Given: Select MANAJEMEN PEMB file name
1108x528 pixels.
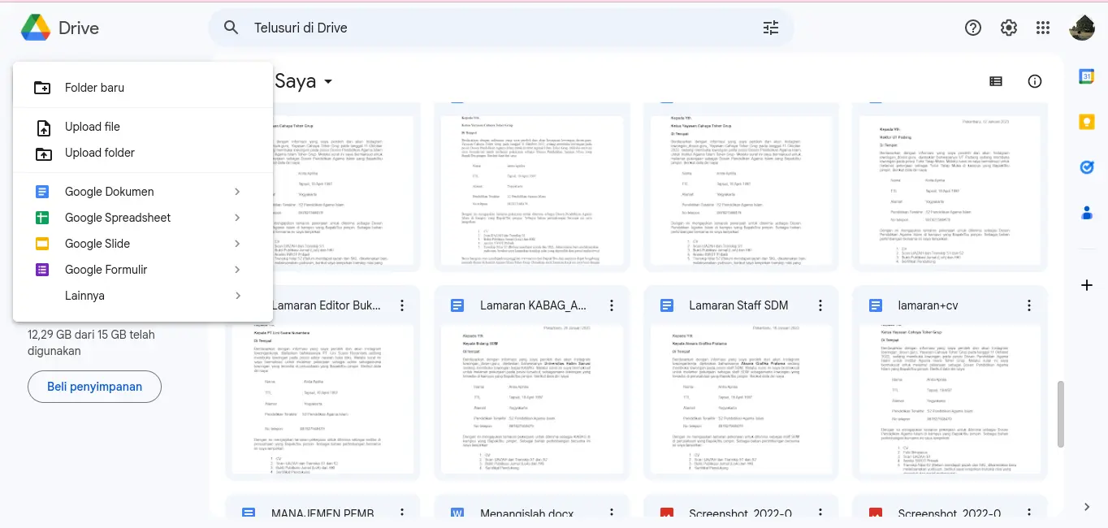Looking at the screenshot, I should (322, 513).
